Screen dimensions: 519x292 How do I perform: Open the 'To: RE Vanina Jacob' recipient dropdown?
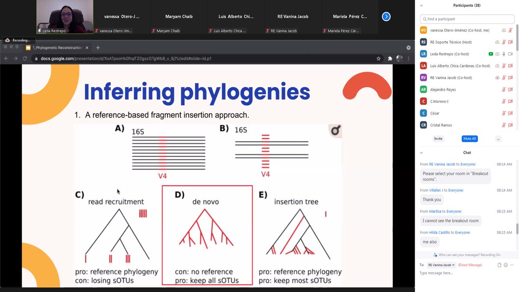coord(442,265)
